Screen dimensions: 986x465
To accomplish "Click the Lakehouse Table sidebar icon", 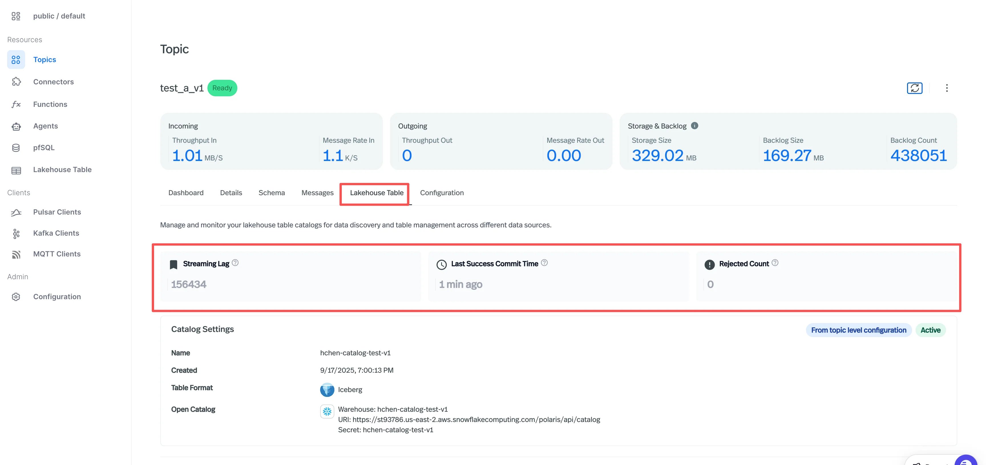I will pos(16,170).
